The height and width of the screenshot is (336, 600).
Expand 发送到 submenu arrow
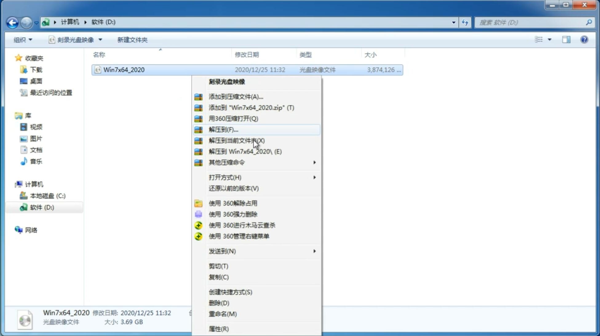[x=314, y=251]
